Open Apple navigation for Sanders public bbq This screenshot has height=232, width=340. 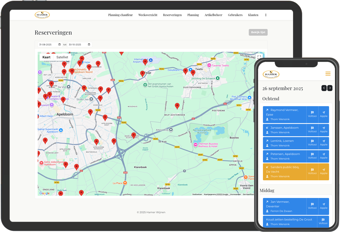tap(324, 172)
